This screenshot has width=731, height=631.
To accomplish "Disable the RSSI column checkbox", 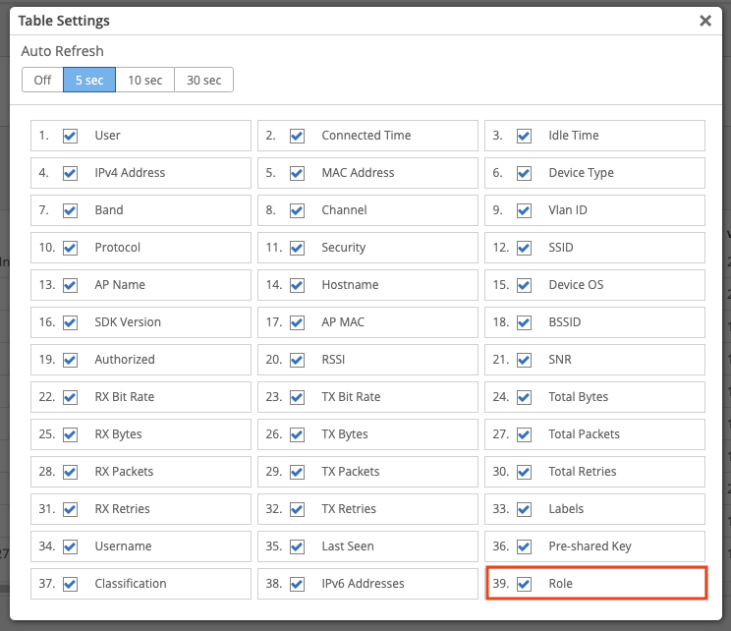I will click(x=297, y=360).
